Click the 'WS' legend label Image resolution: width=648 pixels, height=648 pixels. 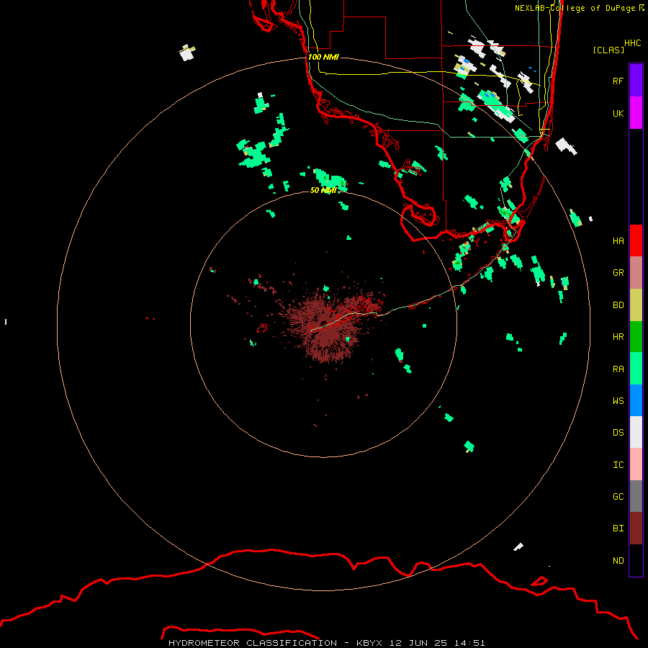pos(618,400)
